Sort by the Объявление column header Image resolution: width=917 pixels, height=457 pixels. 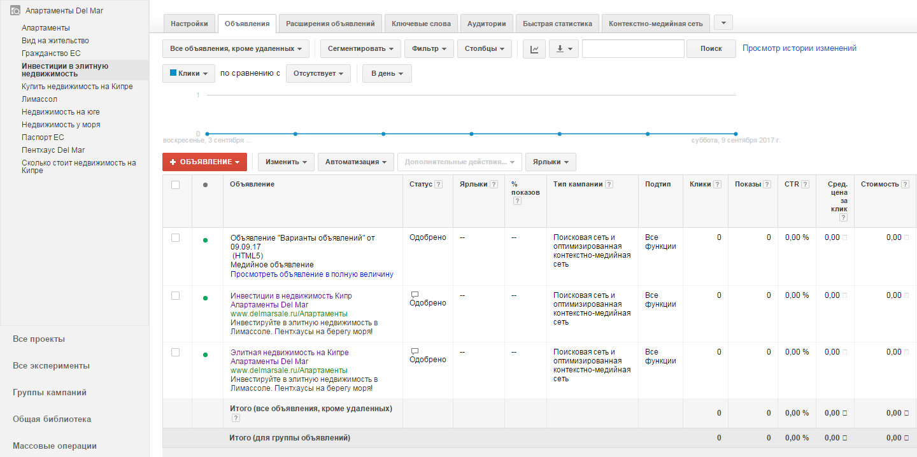point(252,184)
